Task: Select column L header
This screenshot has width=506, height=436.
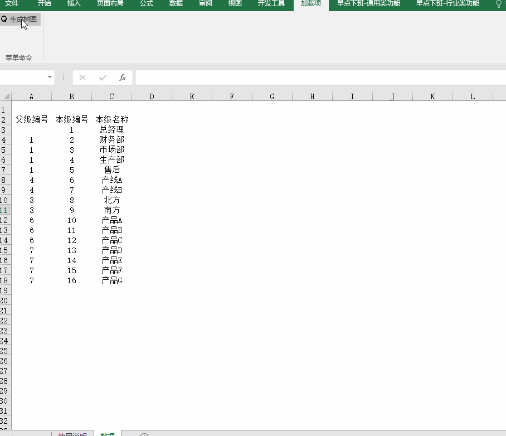Action: [473, 96]
